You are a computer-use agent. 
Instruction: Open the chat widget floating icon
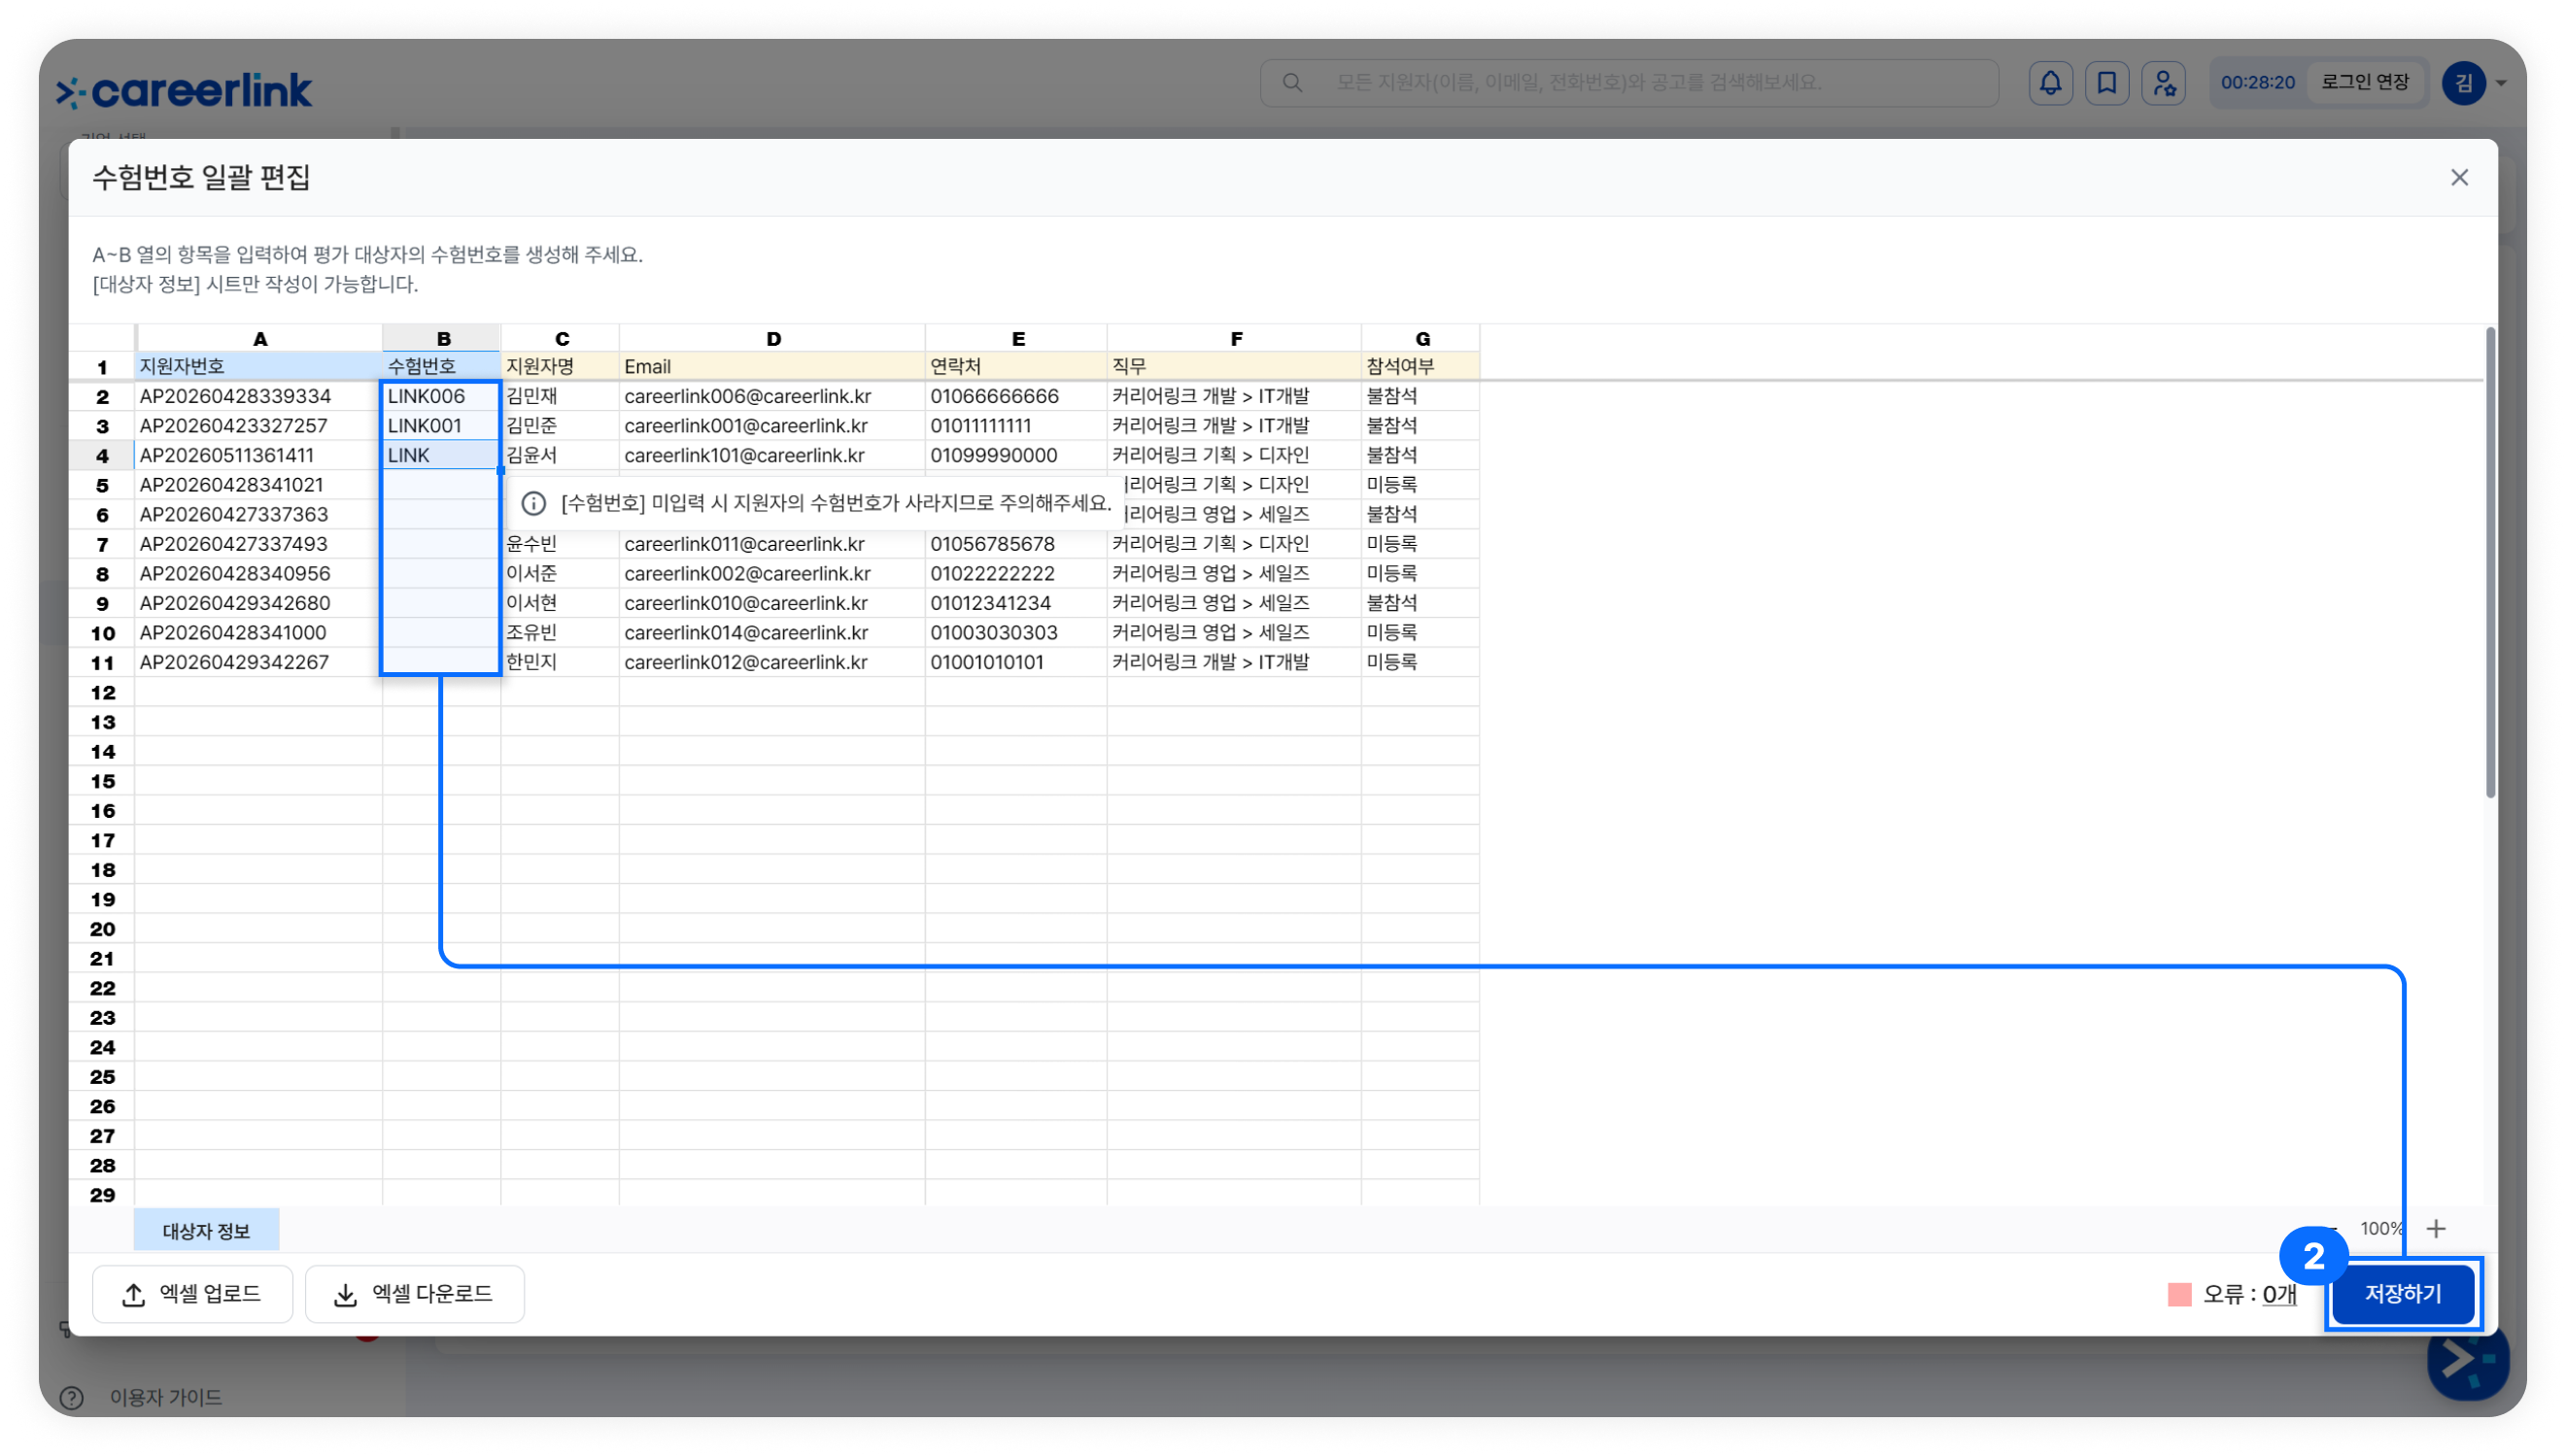pyautogui.click(x=2467, y=1361)
